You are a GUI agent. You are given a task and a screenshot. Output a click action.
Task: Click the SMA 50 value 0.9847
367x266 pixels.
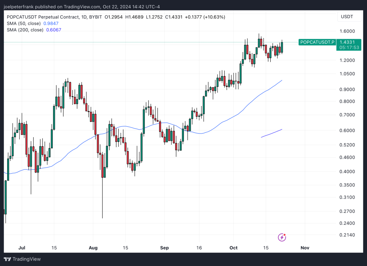(52, 23)
